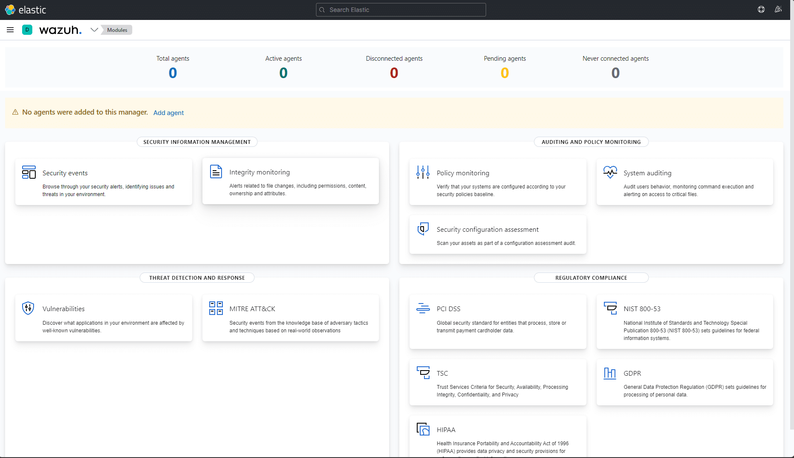This screenshot has width=794, height=458.
Task: Click the Auditing and Policy Monitoring heading
Action: coord(591,142)
